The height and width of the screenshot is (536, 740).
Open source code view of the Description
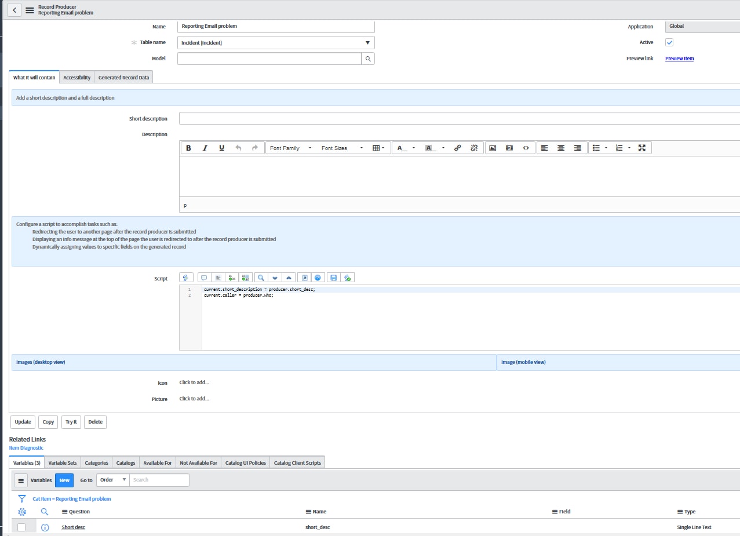pyautogui.click(x=526, y=148)
